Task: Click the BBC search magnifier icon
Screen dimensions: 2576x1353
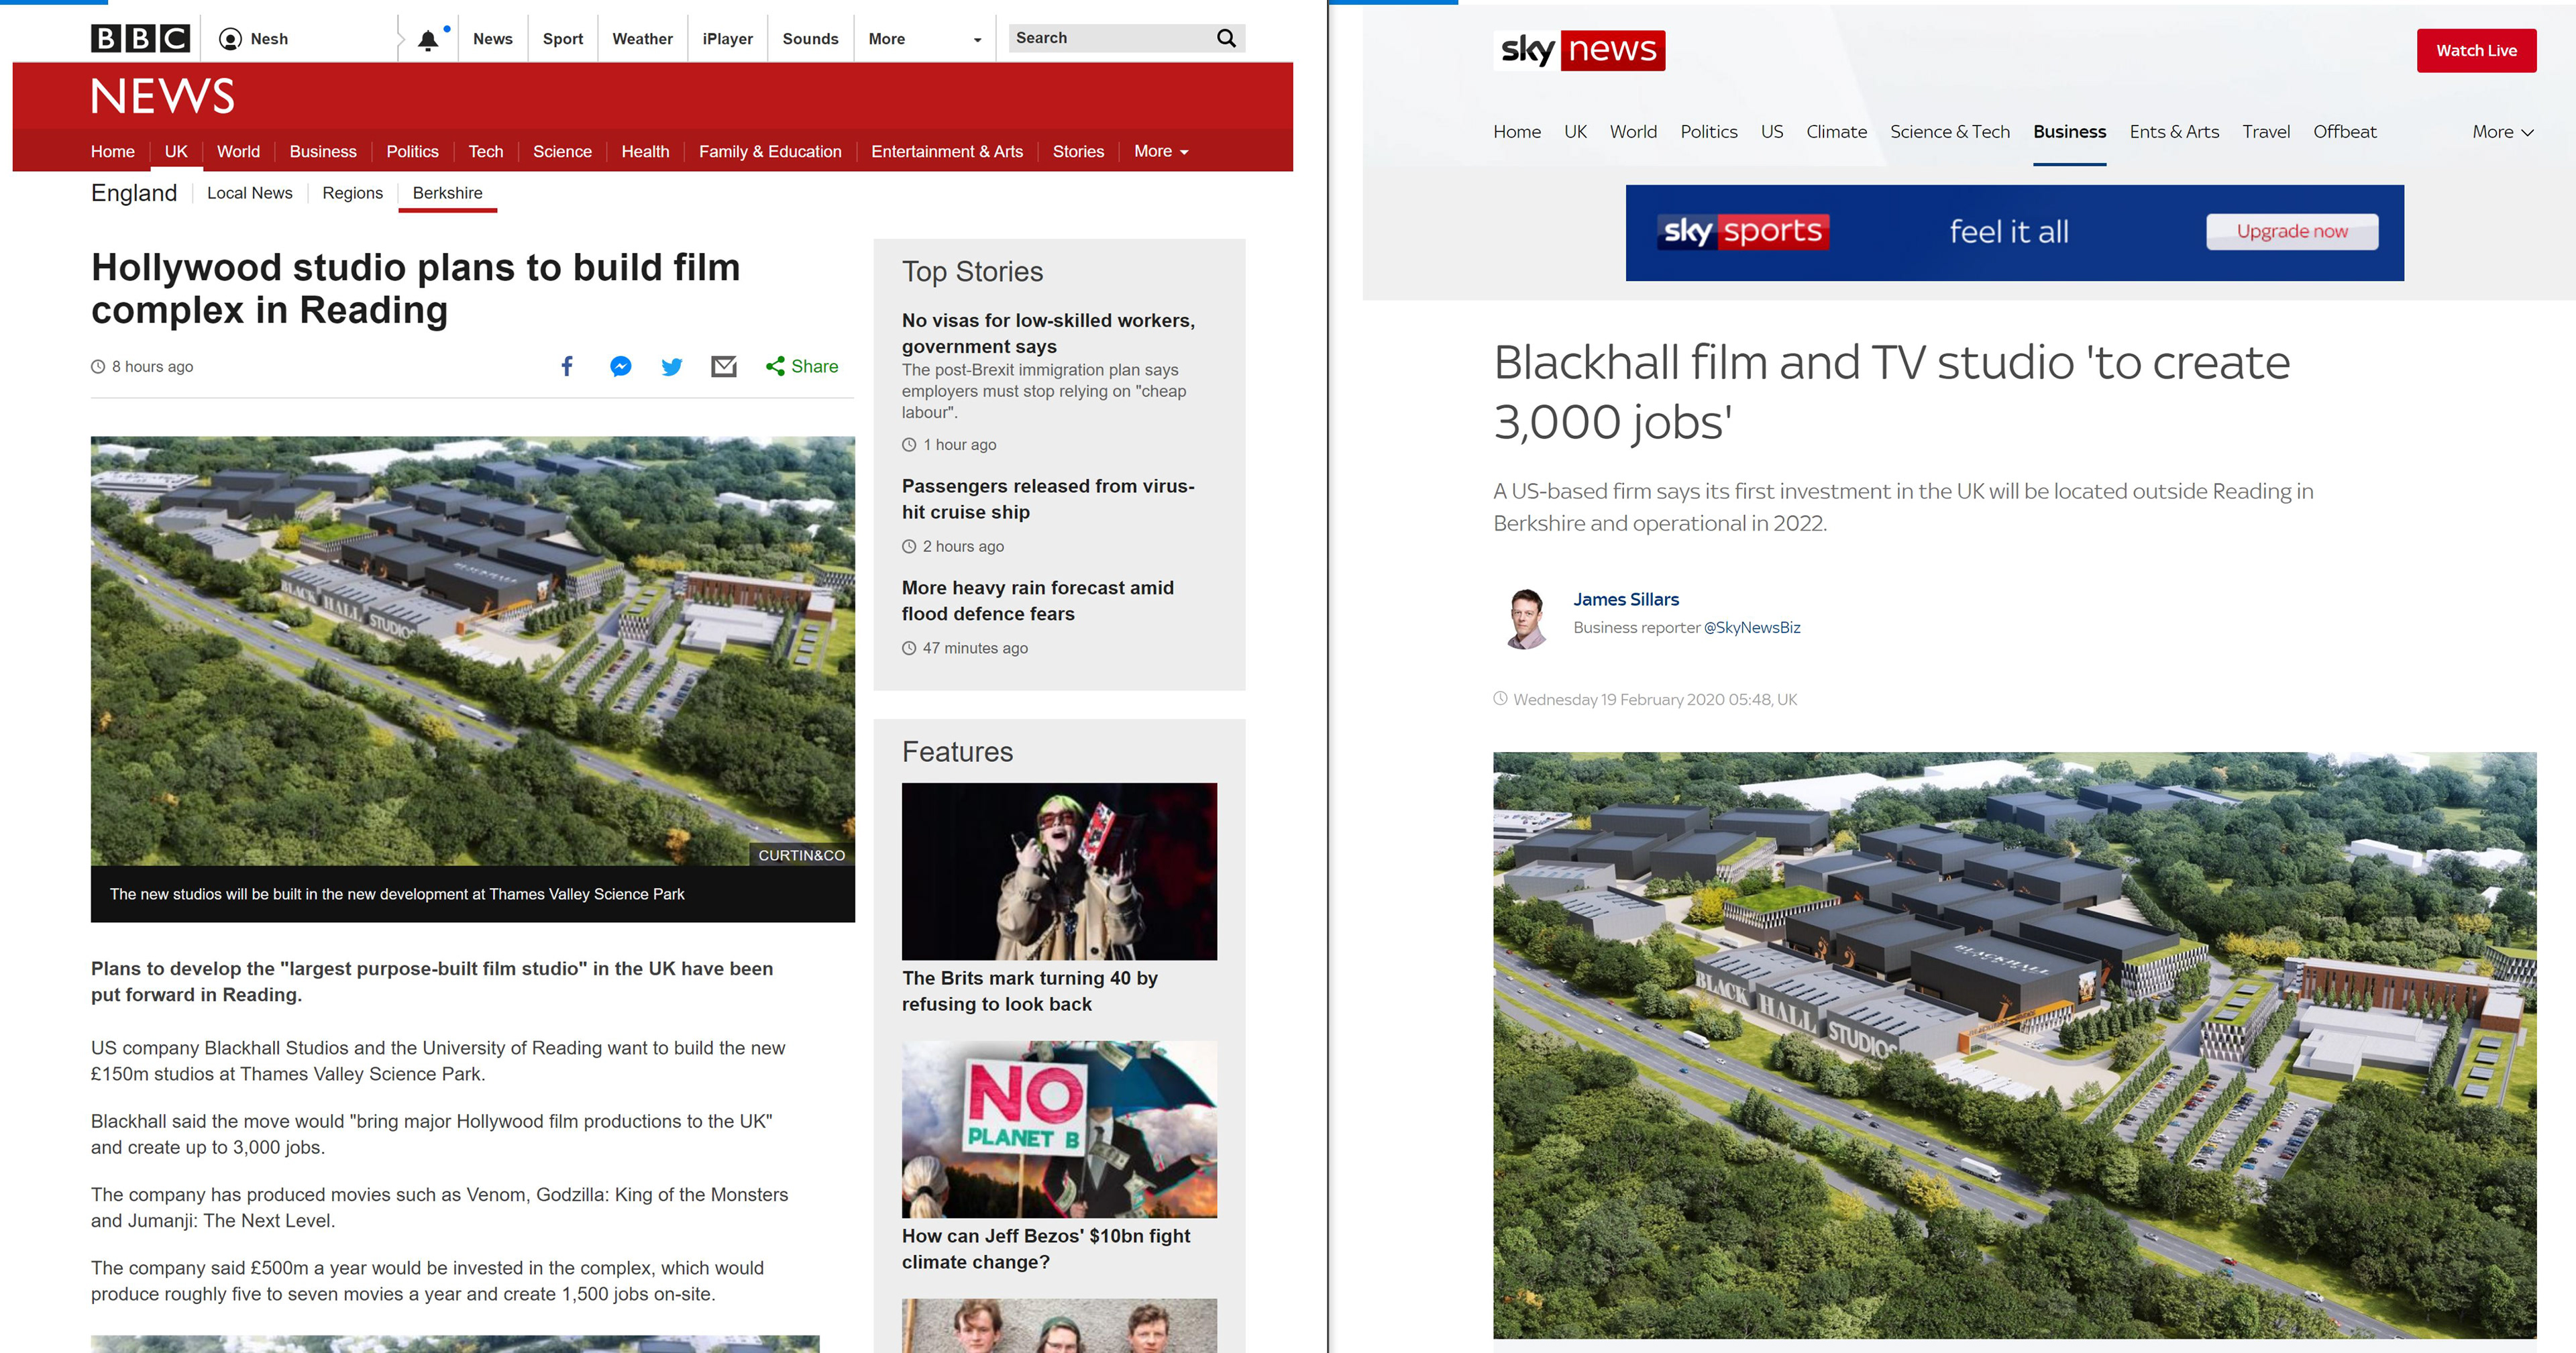Action: pyautogui.click(x=1226, y=38)
